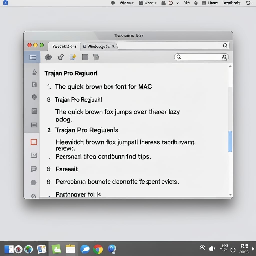Click the 'Trajan Pro Regjuahl' list item
This screenshot has width=256, height=256.
(78, 100)
